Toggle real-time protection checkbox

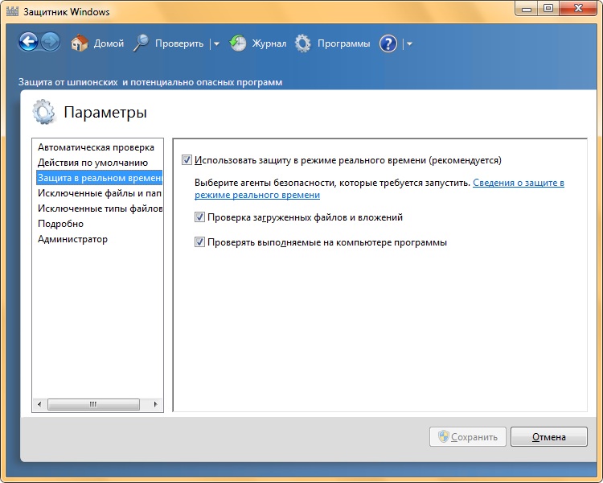[187, 160]
